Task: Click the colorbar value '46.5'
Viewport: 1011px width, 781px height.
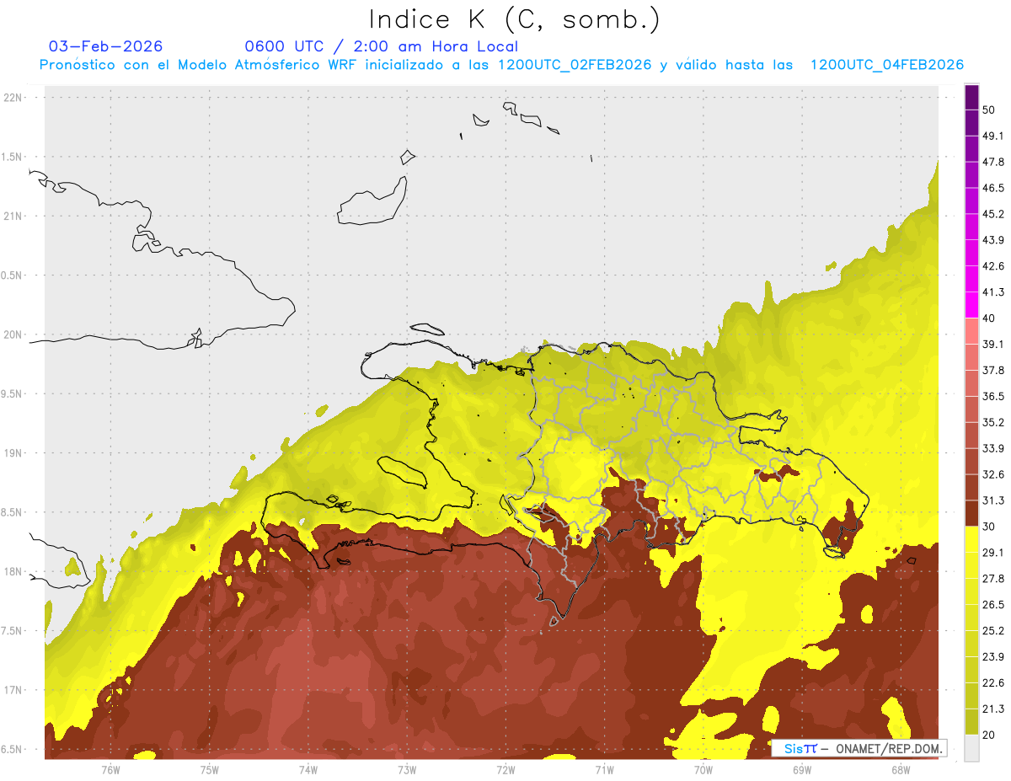Action: click(992, 188)
